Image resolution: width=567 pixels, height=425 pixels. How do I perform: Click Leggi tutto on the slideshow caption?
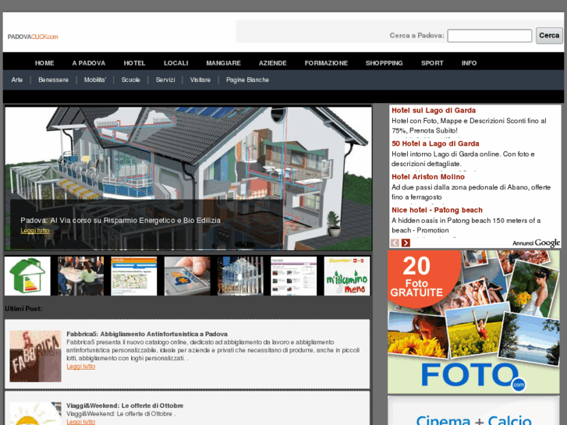click(x=35, y=230)
